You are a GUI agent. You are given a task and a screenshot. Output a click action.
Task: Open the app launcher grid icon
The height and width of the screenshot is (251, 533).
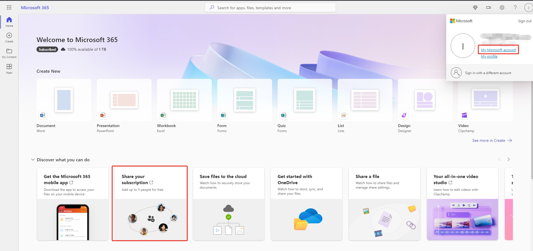(9, 8)
